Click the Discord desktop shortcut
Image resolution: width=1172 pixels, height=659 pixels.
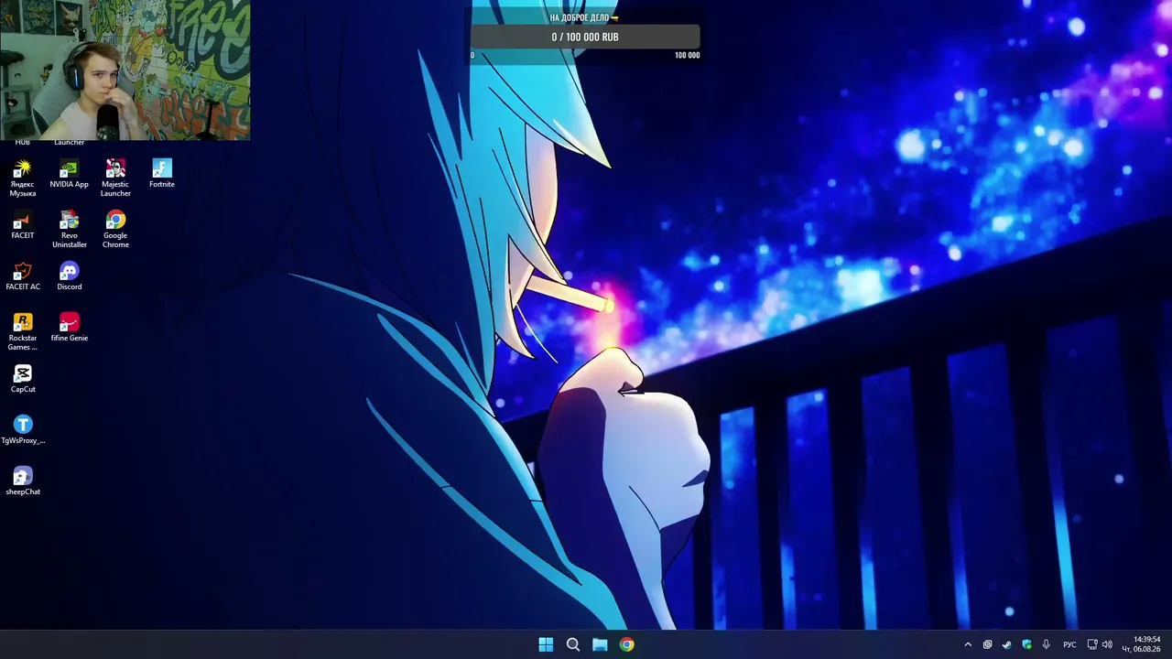coord(70,276)
